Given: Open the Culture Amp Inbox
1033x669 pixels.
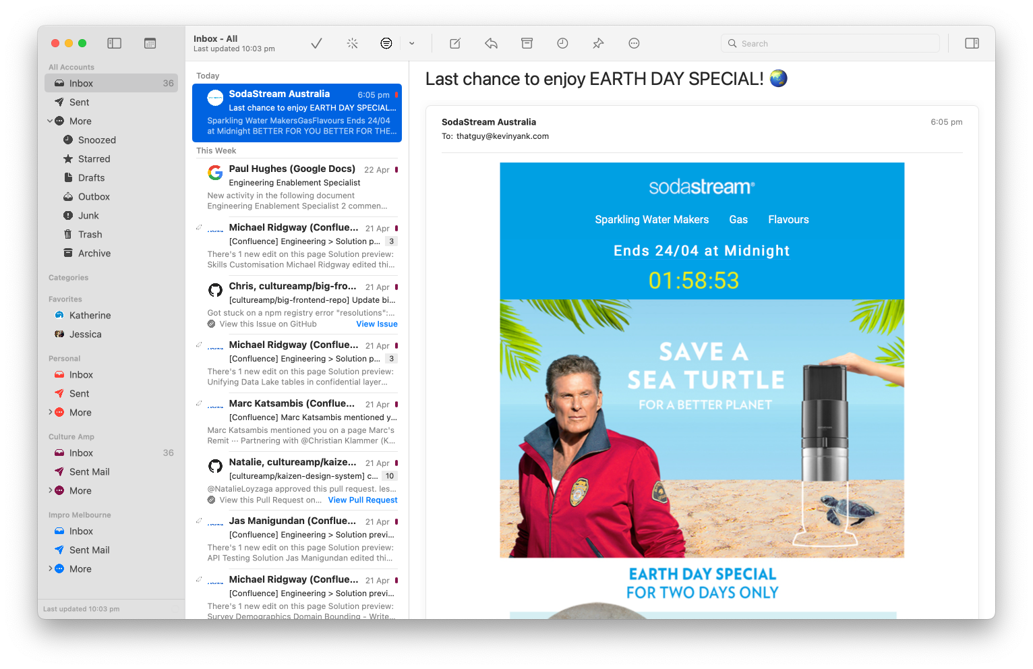Looking at the screenshot, I should [x=111, y=453].
